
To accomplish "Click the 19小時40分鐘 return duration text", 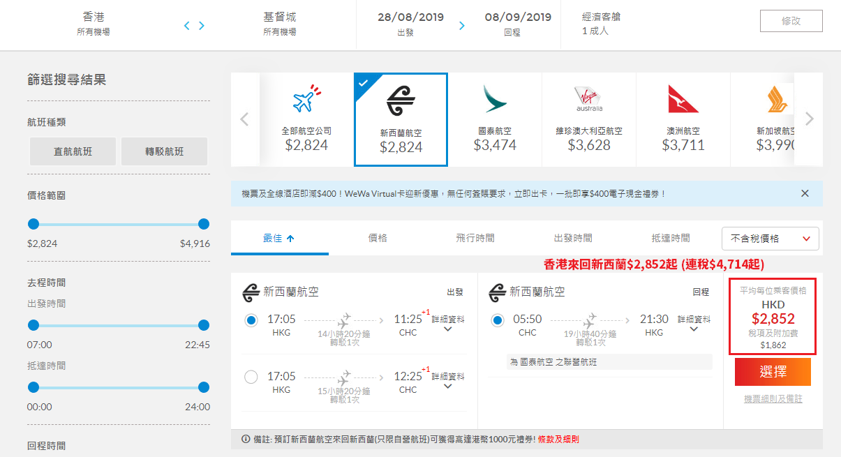I will coord(590,334).
